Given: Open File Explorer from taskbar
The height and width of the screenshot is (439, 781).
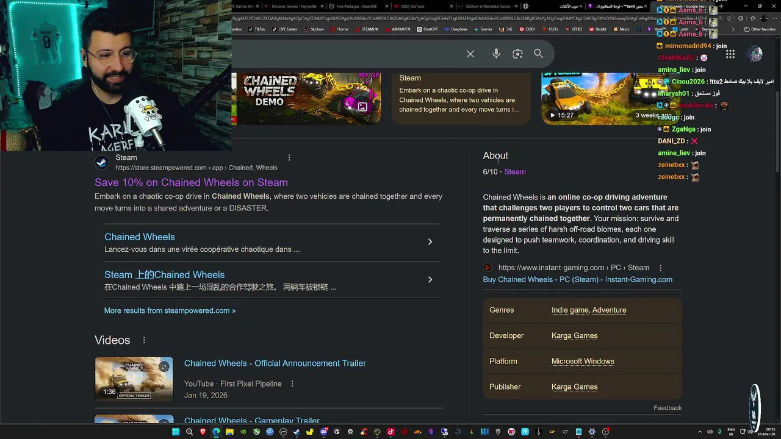Looking at the screenshot, I should 229,432.
